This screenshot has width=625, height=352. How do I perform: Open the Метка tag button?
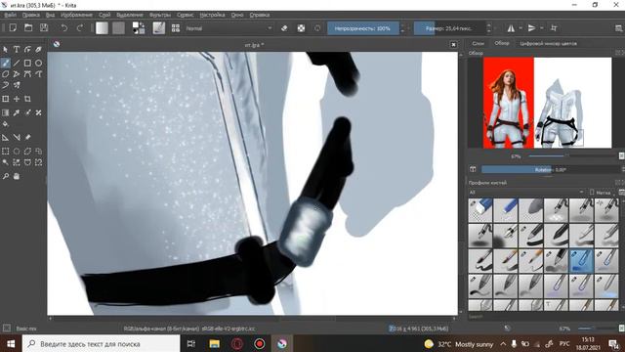(x=601, y=193)
